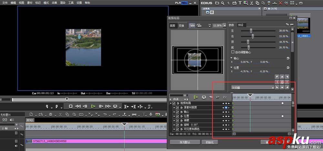Image resolution: width=323 pixels, height=151 pixels.
Task: Click the center position alignment button
Action: (282, 82)
